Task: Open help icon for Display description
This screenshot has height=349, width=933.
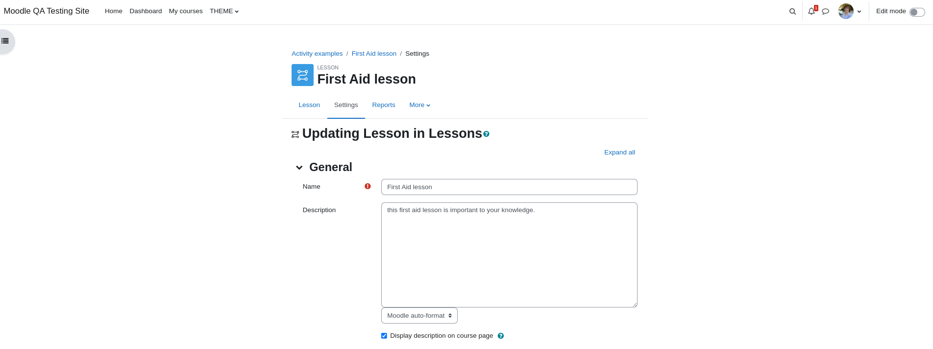Action: pos(501,336)
